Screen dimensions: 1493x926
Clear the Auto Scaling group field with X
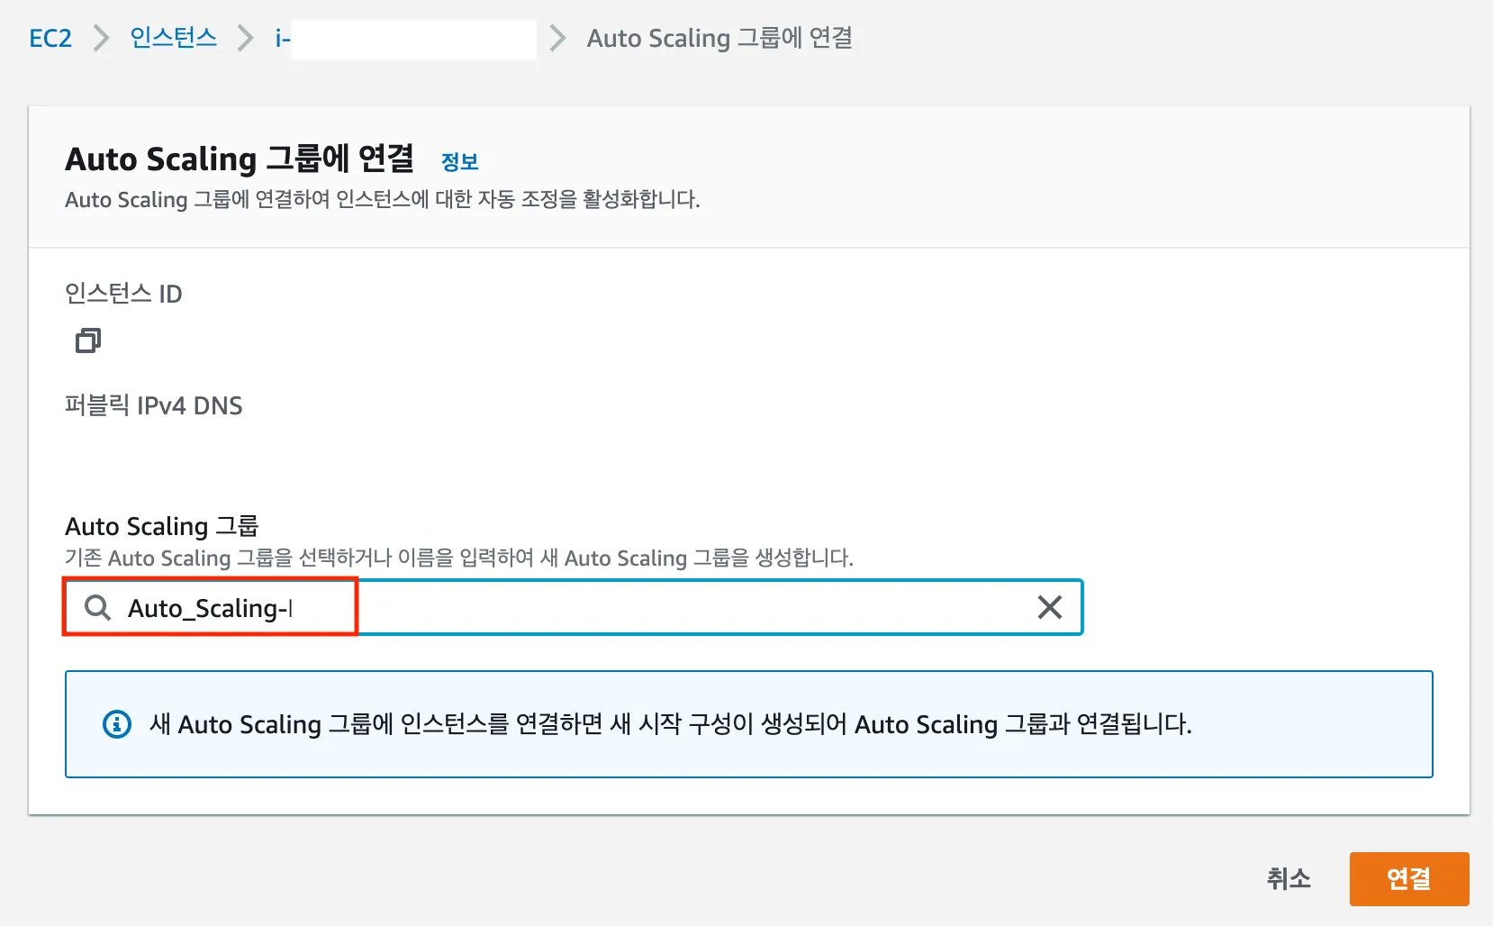click(x=1049, y=607)
